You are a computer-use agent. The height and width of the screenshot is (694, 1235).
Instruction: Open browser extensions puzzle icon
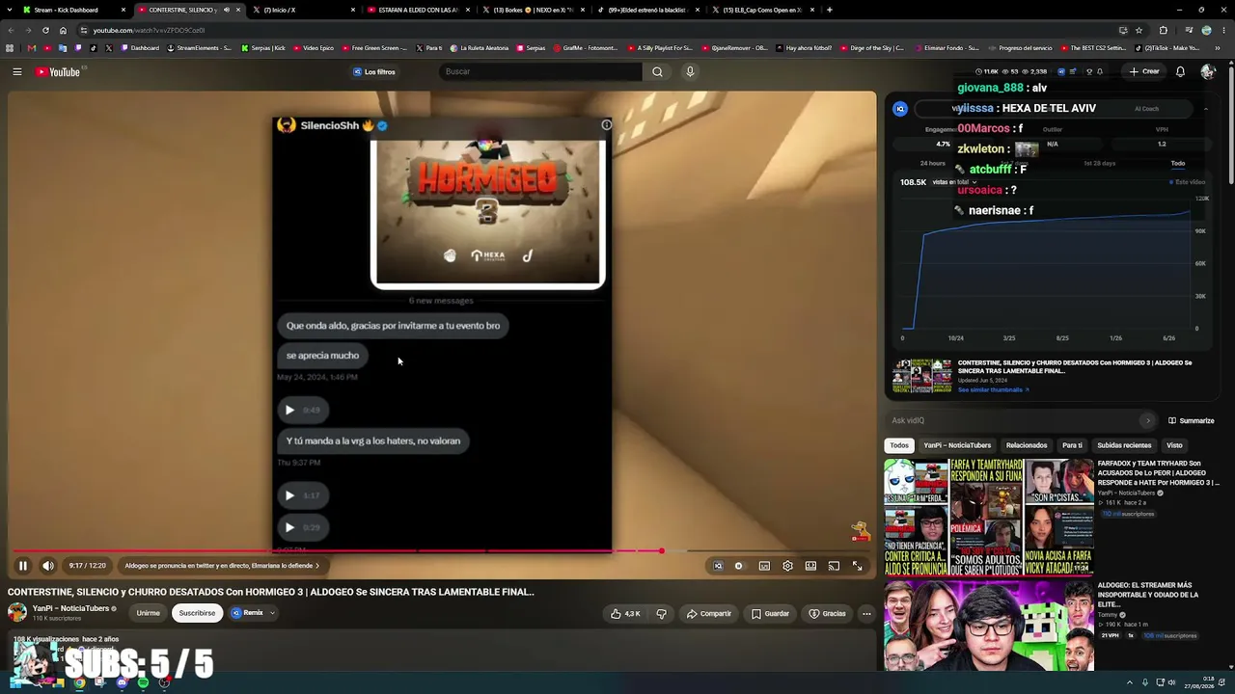(x=1163, y=30)
